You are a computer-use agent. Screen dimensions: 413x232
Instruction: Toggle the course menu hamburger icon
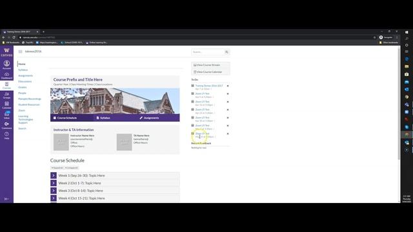20,52
